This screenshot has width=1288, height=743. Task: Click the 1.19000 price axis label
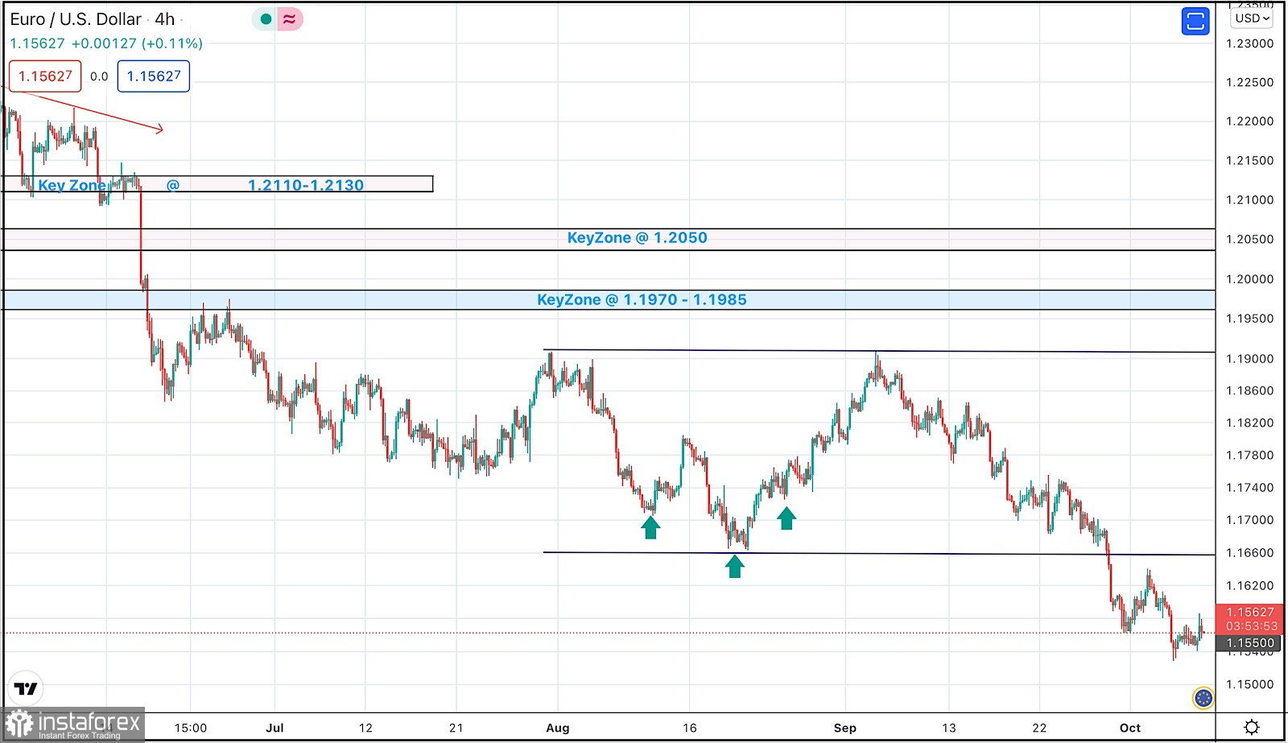pyautogui.click(x=1250, y=359)
